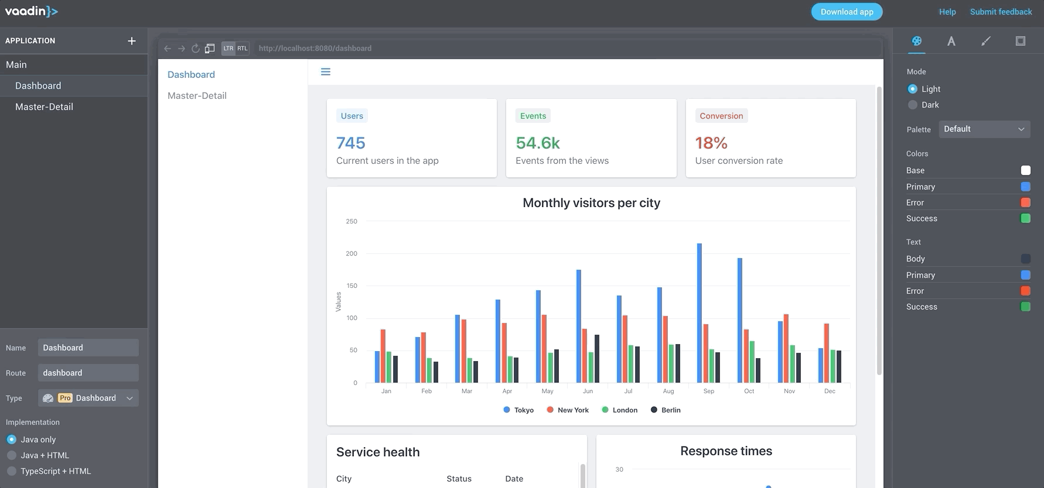Pick the Colors Error red swatch
This screenshot has height=488, width=1044.
[1026, 202]
